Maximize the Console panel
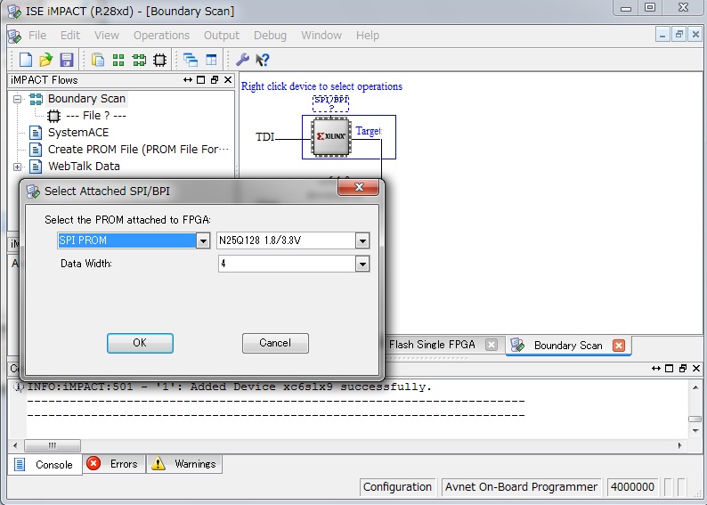This screenshot has width=707, height=505. tap(669, 369)
